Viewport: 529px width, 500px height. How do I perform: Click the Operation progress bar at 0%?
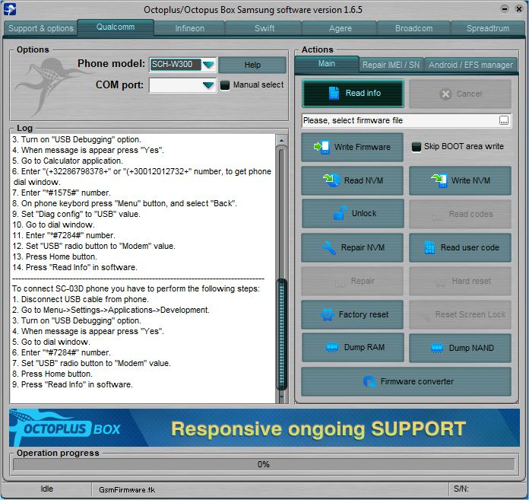point(264,464)
